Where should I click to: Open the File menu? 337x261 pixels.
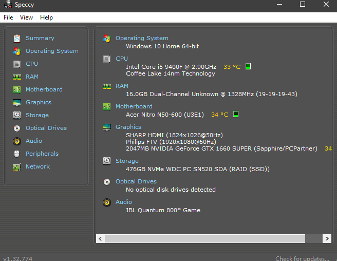[x=8, y=17]
